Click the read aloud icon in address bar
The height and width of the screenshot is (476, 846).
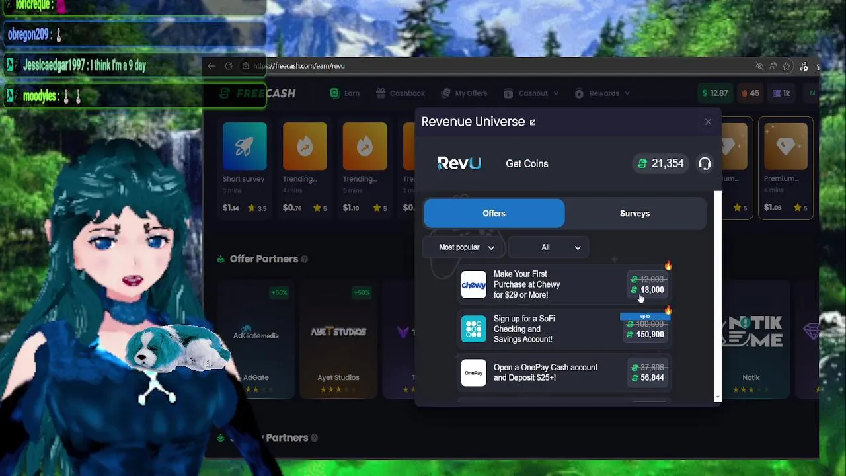773,66
